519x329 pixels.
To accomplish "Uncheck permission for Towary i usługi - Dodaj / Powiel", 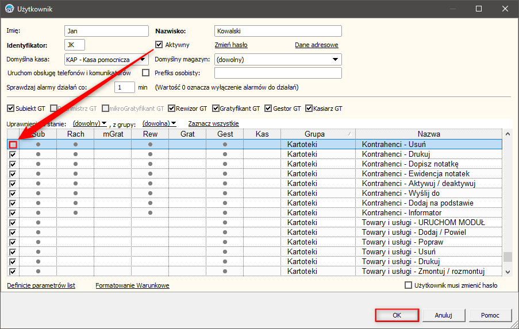I will pyautogui.click(x=13, y=233).
